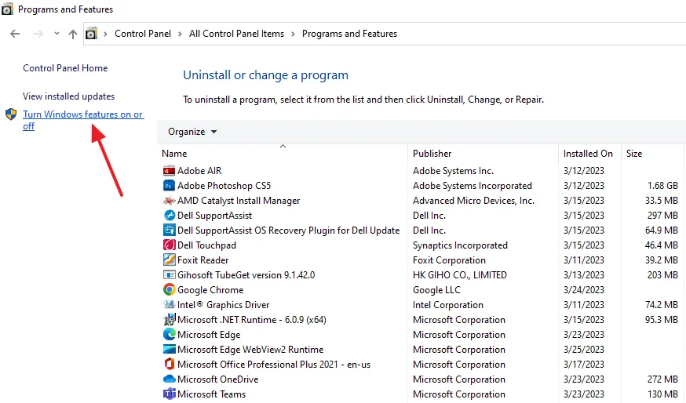The width and height of the screenshot is (686, 403).
Task: Open View installed updates link
Action: pyautogui.click(x=69, y=96)
